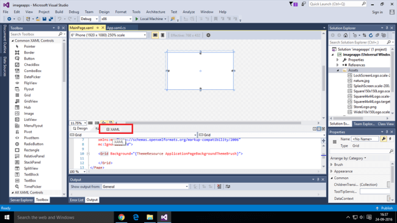Click the Solution Explorer Refresh icon
Viewport: 397px width, 223px height.
tap(371, 35)
